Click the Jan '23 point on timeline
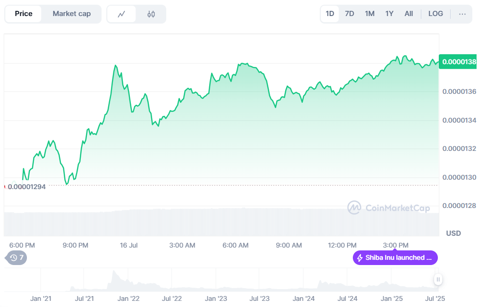This screenshot has height=307, width=478. pos(216,299)
